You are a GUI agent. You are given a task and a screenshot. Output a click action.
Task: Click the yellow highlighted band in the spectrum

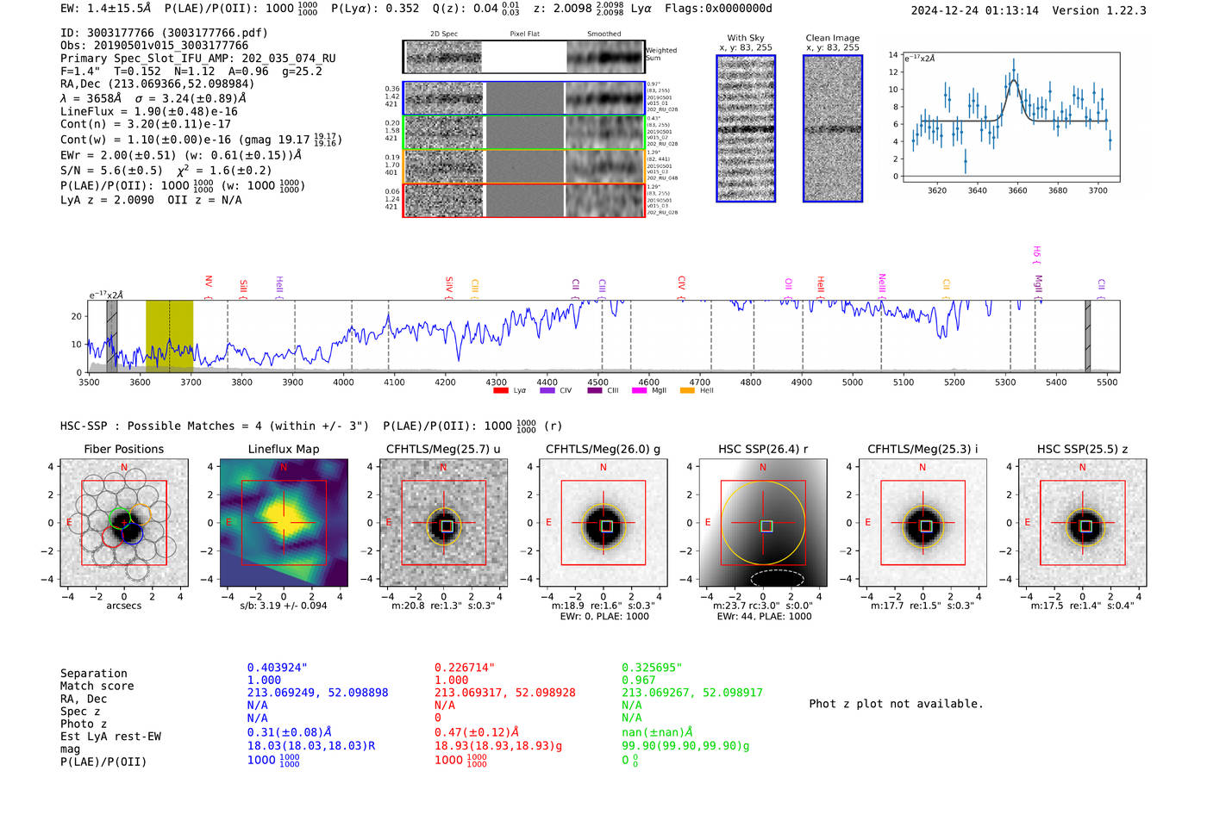click(x=169, y=336)
